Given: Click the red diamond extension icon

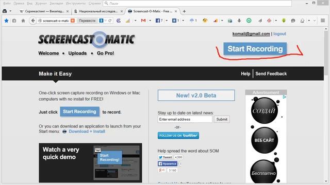Looking at the screenshot, I should (269, 21).
